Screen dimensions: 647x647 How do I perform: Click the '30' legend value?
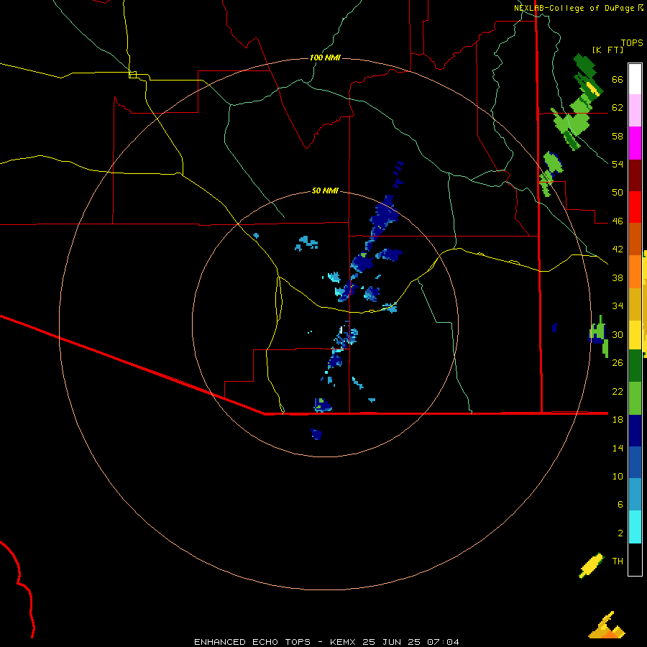pyautogui.click(x=618, y=334)
